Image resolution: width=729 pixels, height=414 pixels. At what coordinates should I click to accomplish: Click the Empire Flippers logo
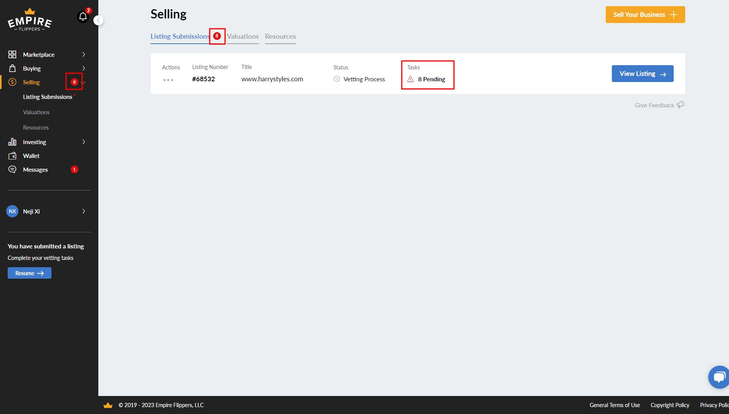point(30,20)
